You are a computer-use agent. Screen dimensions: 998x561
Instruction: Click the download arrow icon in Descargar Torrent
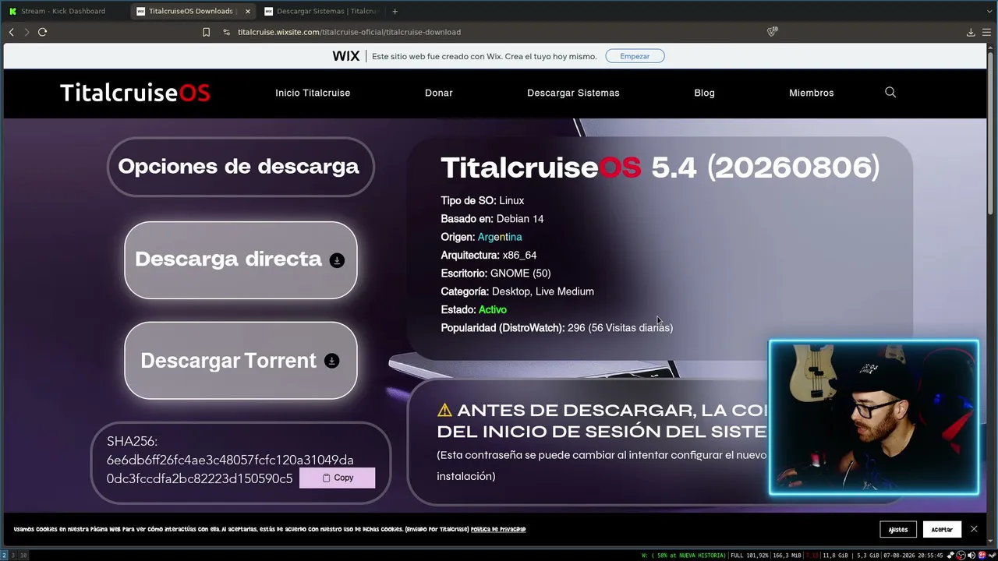coord(331,361)
